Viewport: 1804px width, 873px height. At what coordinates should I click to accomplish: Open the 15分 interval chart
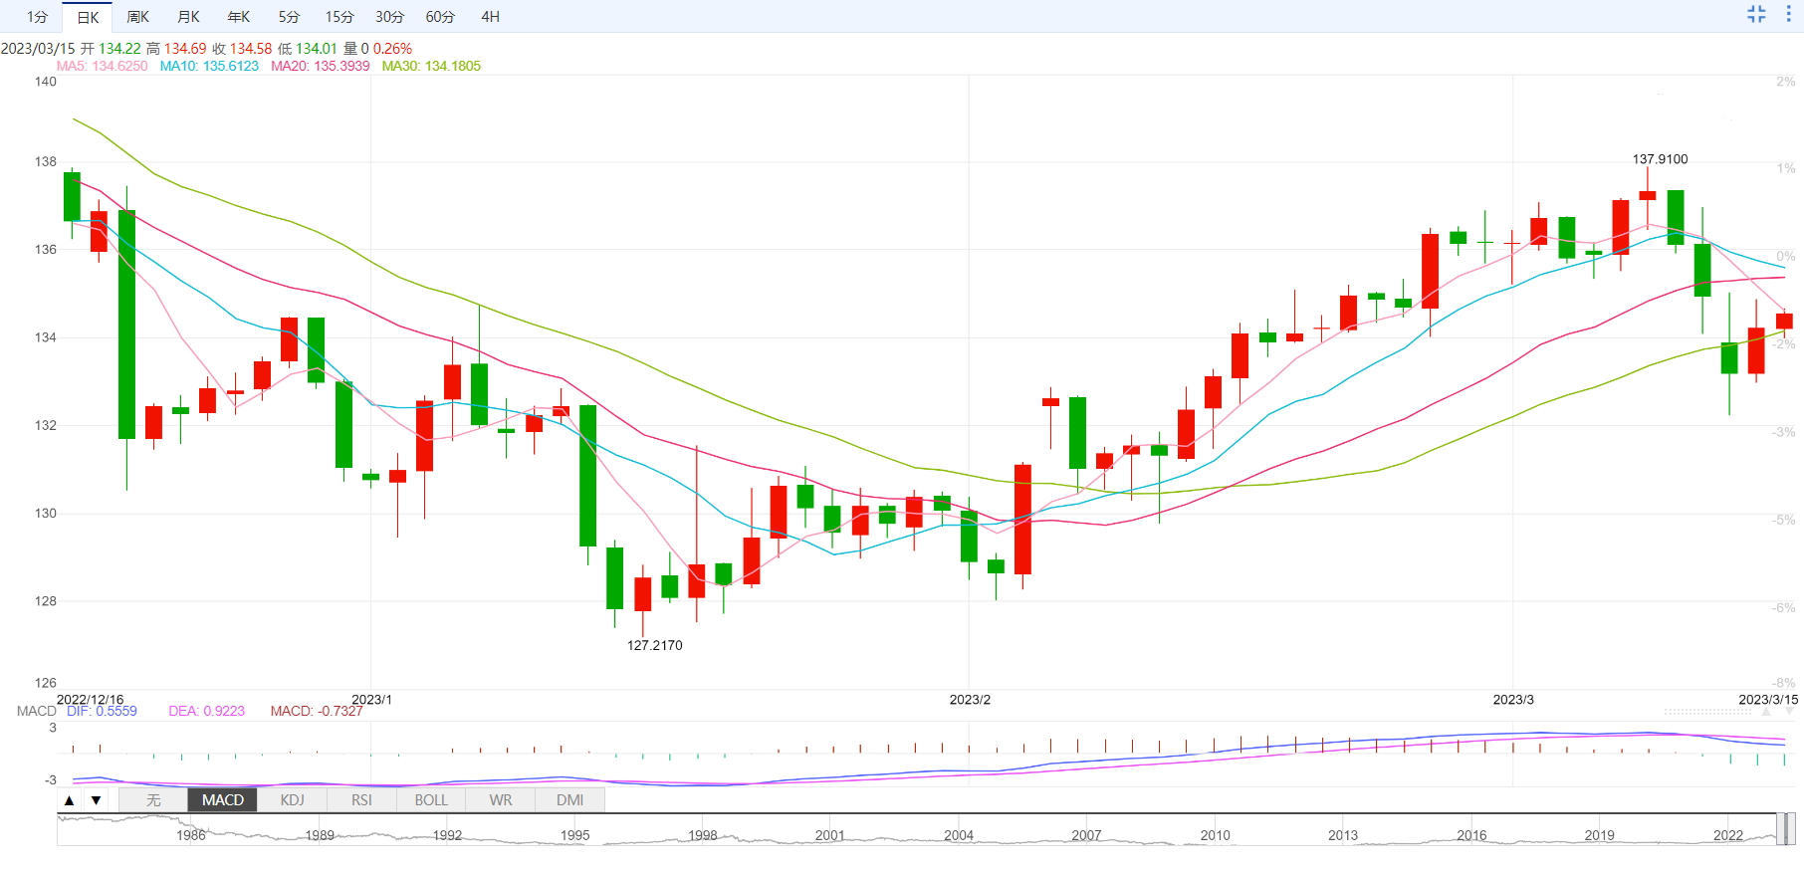coord(339,17)
